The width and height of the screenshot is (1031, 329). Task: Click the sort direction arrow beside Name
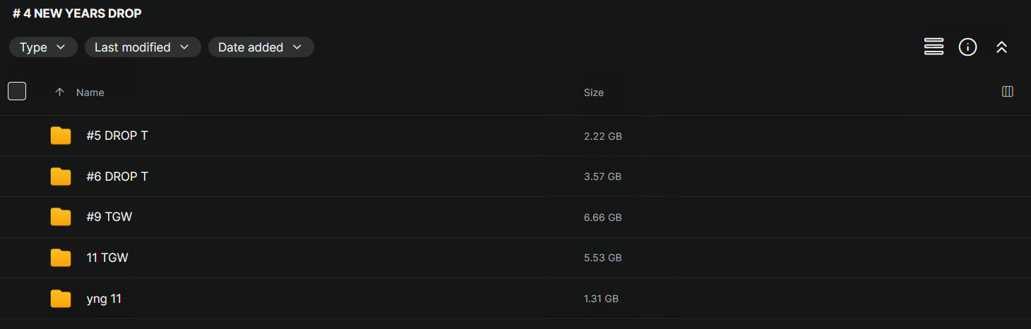point(59,92)
